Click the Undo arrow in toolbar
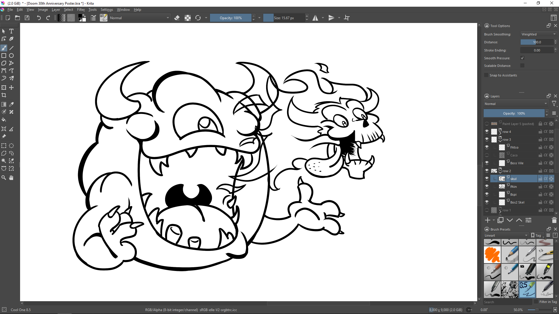The width and height of the screenshot is (559, 314). coord(39,18)
